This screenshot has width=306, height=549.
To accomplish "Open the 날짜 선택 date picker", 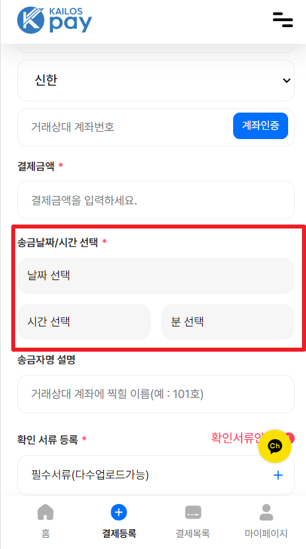I will (156, 276).
